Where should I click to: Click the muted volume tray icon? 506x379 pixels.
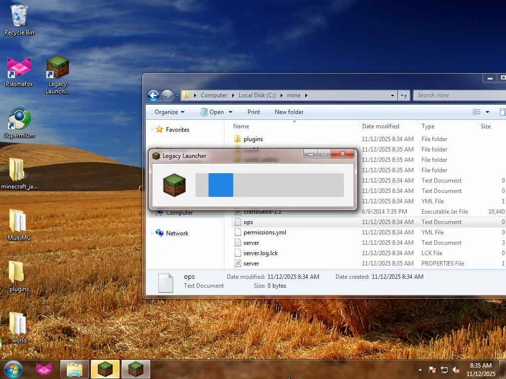pyautogui.click(x=456, y=370)
